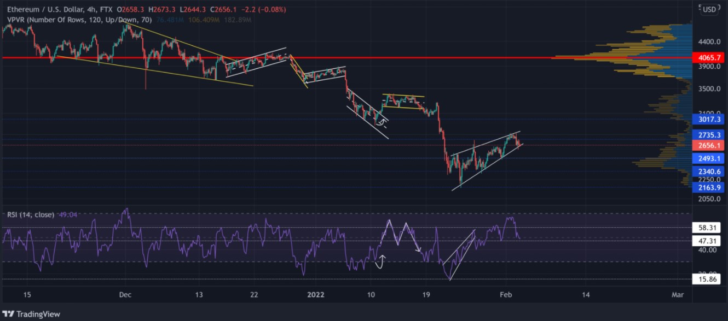Select the 2735.3 price level label
The height and width of the screenshot is (321, 728).
[x=709, y=135]
